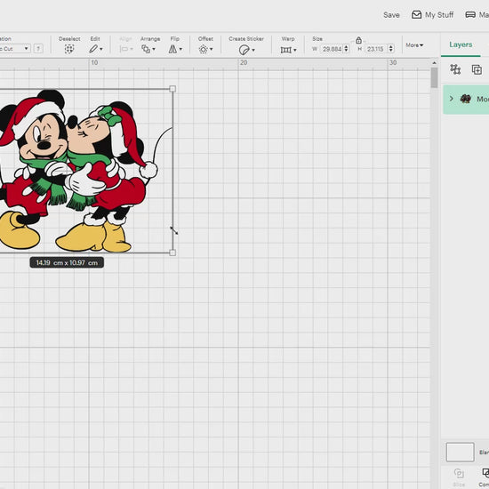Screen dimensions: 489x489
Task: Click the Create Sticker icon
Action: pyautogui.click(x=244, y=50)
